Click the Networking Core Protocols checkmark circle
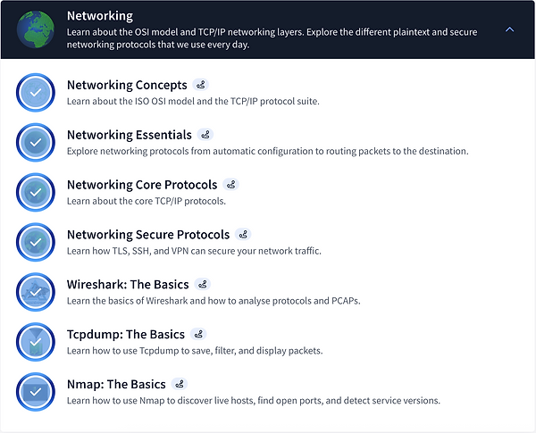 36,193
